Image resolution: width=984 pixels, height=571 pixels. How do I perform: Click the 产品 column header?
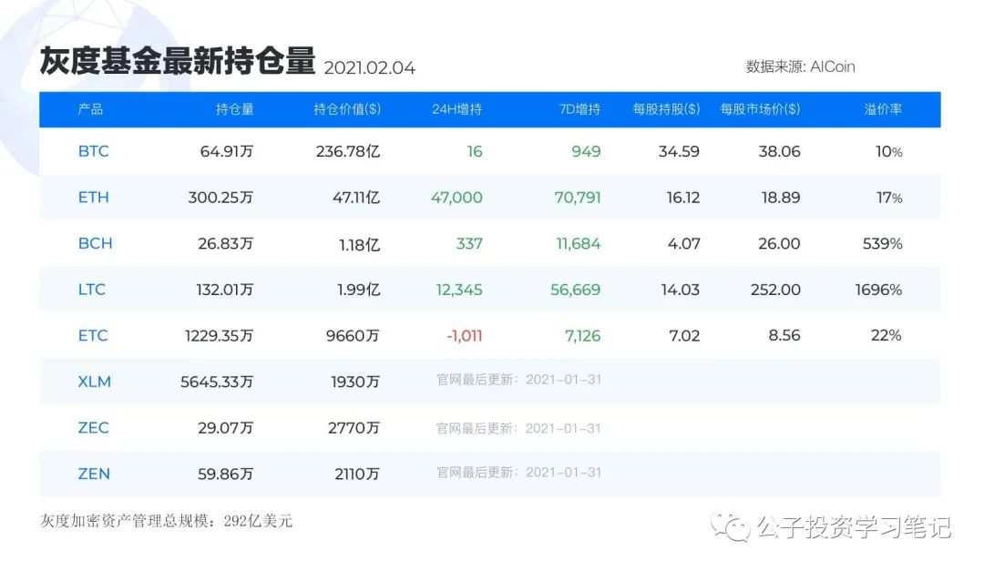pos(91,109)
